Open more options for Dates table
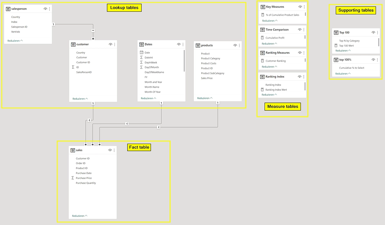385x225 pixels. 183,44
